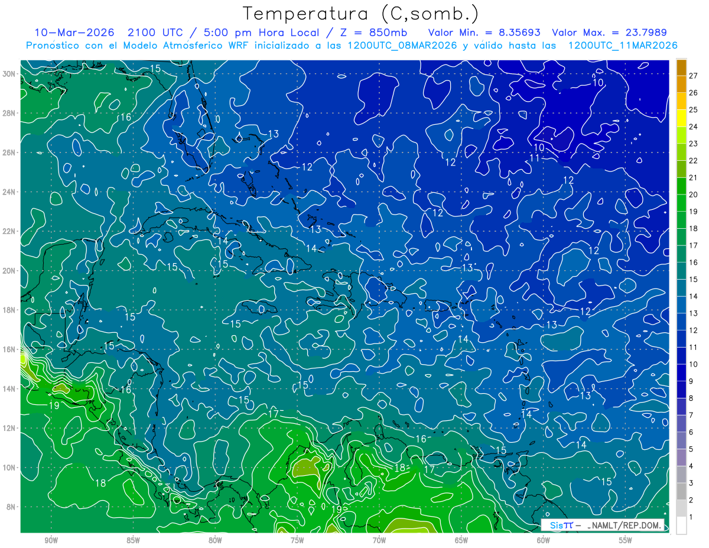Click the "18N" latitude axis label
Screen dimensions: 709x548
point(9,310)
